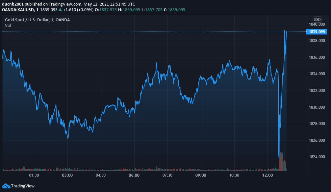Click the USD currency button
The image size is (331, 192).
(317, 19)
